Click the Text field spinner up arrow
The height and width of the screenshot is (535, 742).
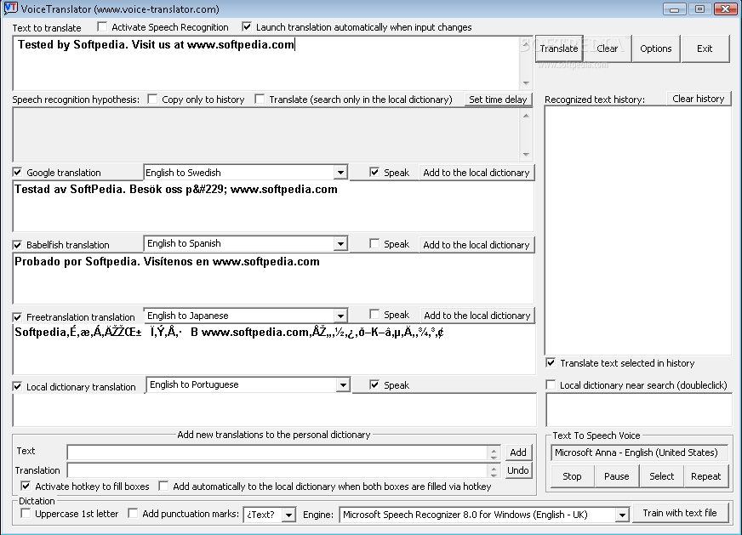[494, 449]
